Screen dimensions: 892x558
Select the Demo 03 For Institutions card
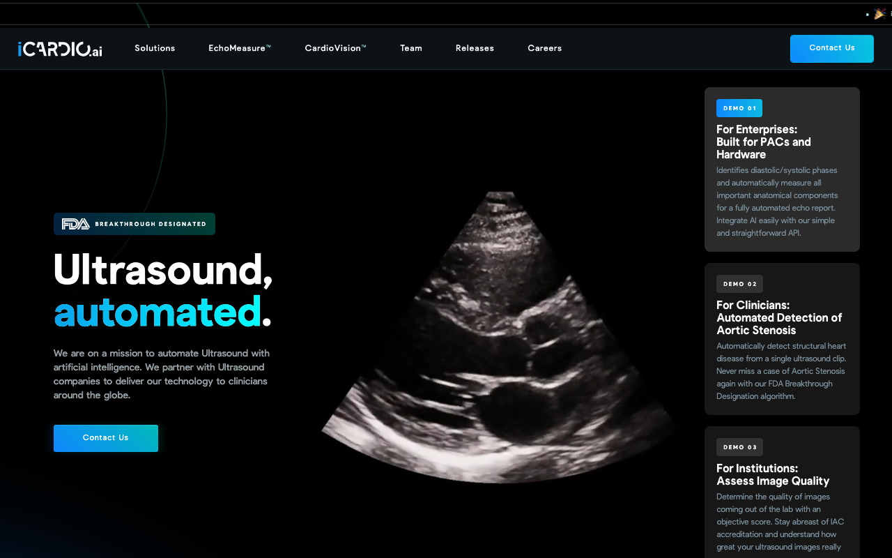(782, 492)
